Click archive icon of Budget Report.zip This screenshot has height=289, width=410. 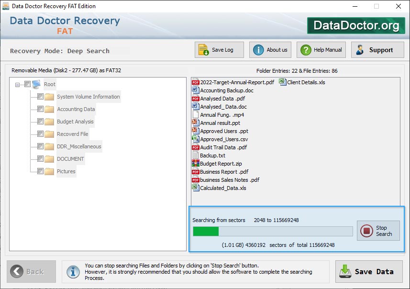(x=196, y=164)
